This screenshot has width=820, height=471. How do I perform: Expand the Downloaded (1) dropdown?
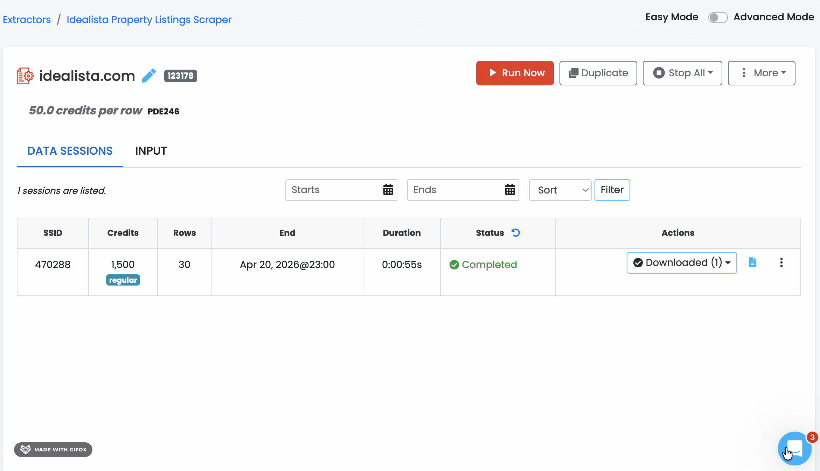click(681, 262)
